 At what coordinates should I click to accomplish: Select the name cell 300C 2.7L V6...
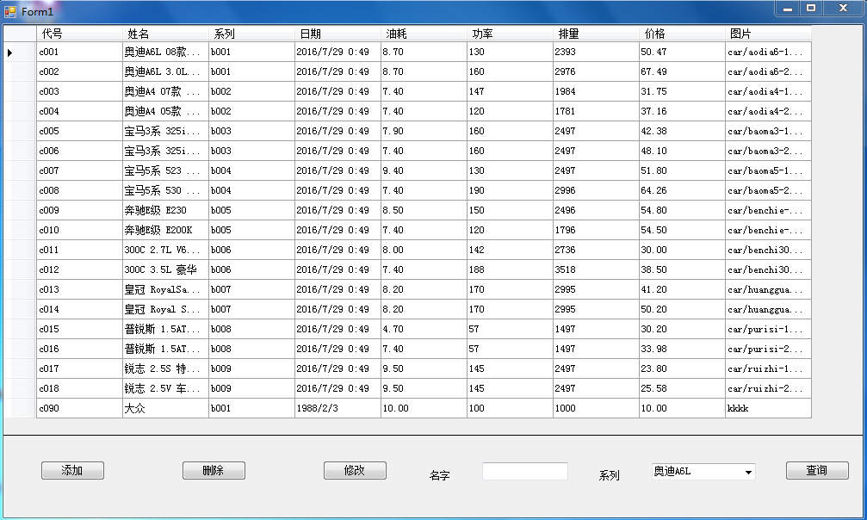pyautogui.click(x=166, y=250)
